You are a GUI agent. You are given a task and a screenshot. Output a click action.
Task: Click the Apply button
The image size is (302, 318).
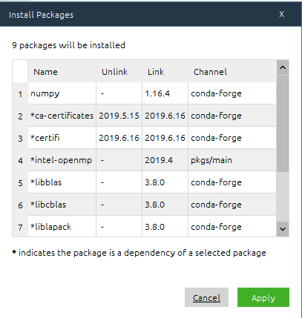[x=263, y=297]
